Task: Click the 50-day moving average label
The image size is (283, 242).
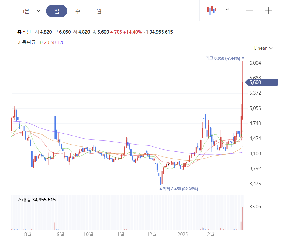Action: pyautogui.click(x=53, y=43)
